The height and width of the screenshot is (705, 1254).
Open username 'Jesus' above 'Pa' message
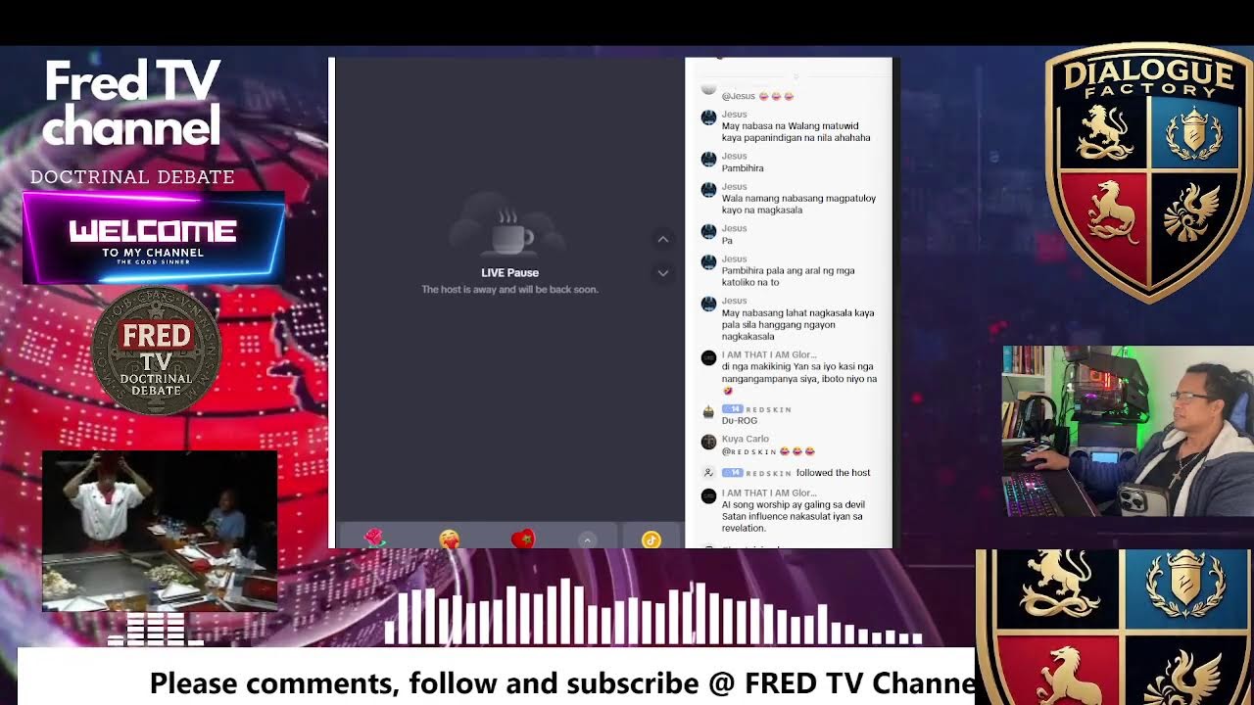click(735, 228)
